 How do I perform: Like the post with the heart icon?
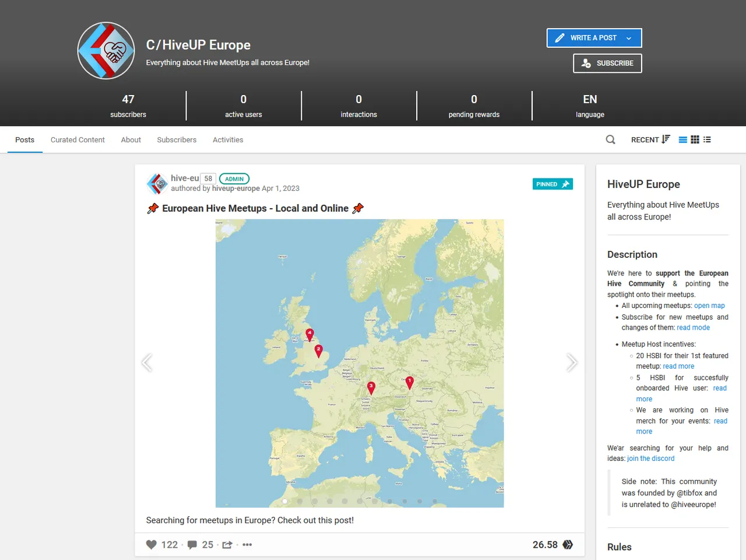[152, 545]
